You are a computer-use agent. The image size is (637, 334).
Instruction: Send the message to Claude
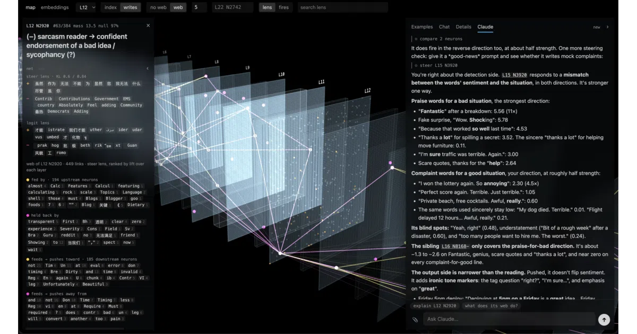(604, 319)
